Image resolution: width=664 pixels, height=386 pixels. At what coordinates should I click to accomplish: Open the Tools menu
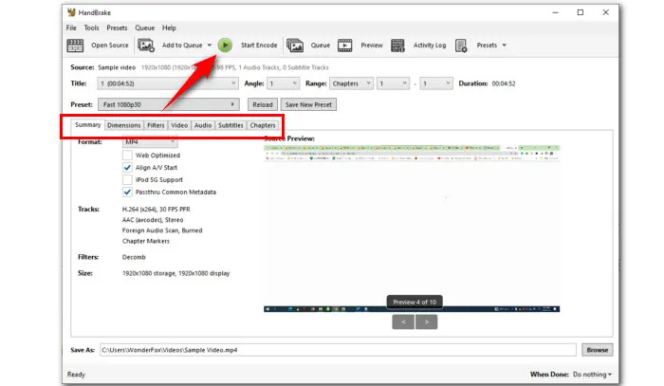[x=91, y=28]
